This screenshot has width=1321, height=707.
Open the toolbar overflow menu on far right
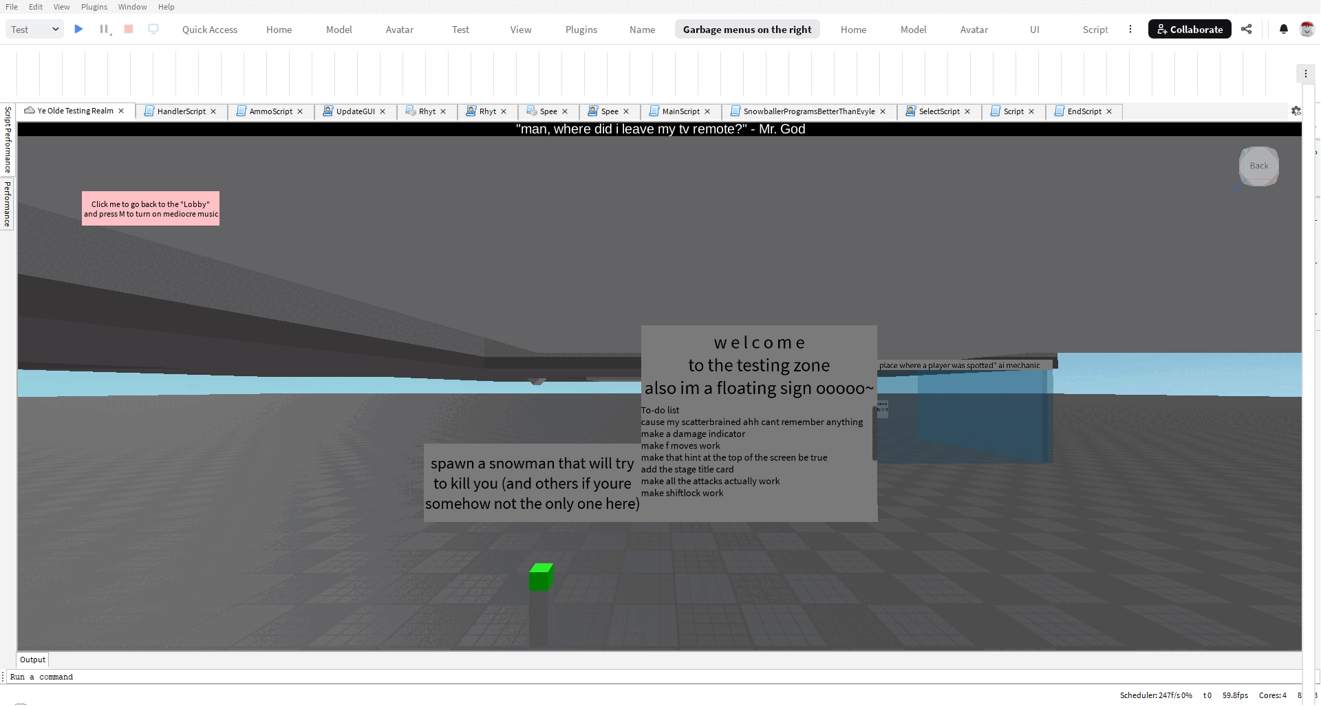(1305, 74)
